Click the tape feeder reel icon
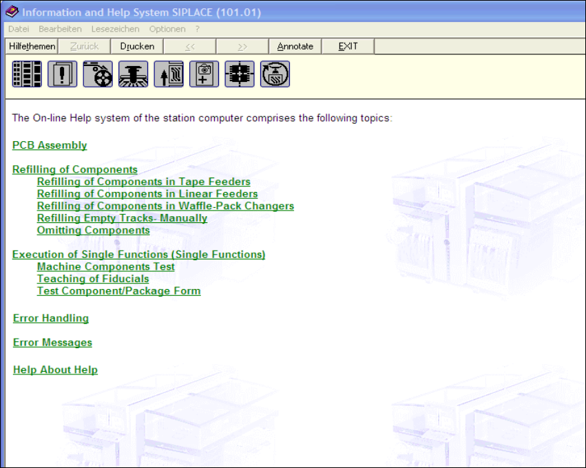The height and width of the screenshot is (468, 586). point(98,74)
